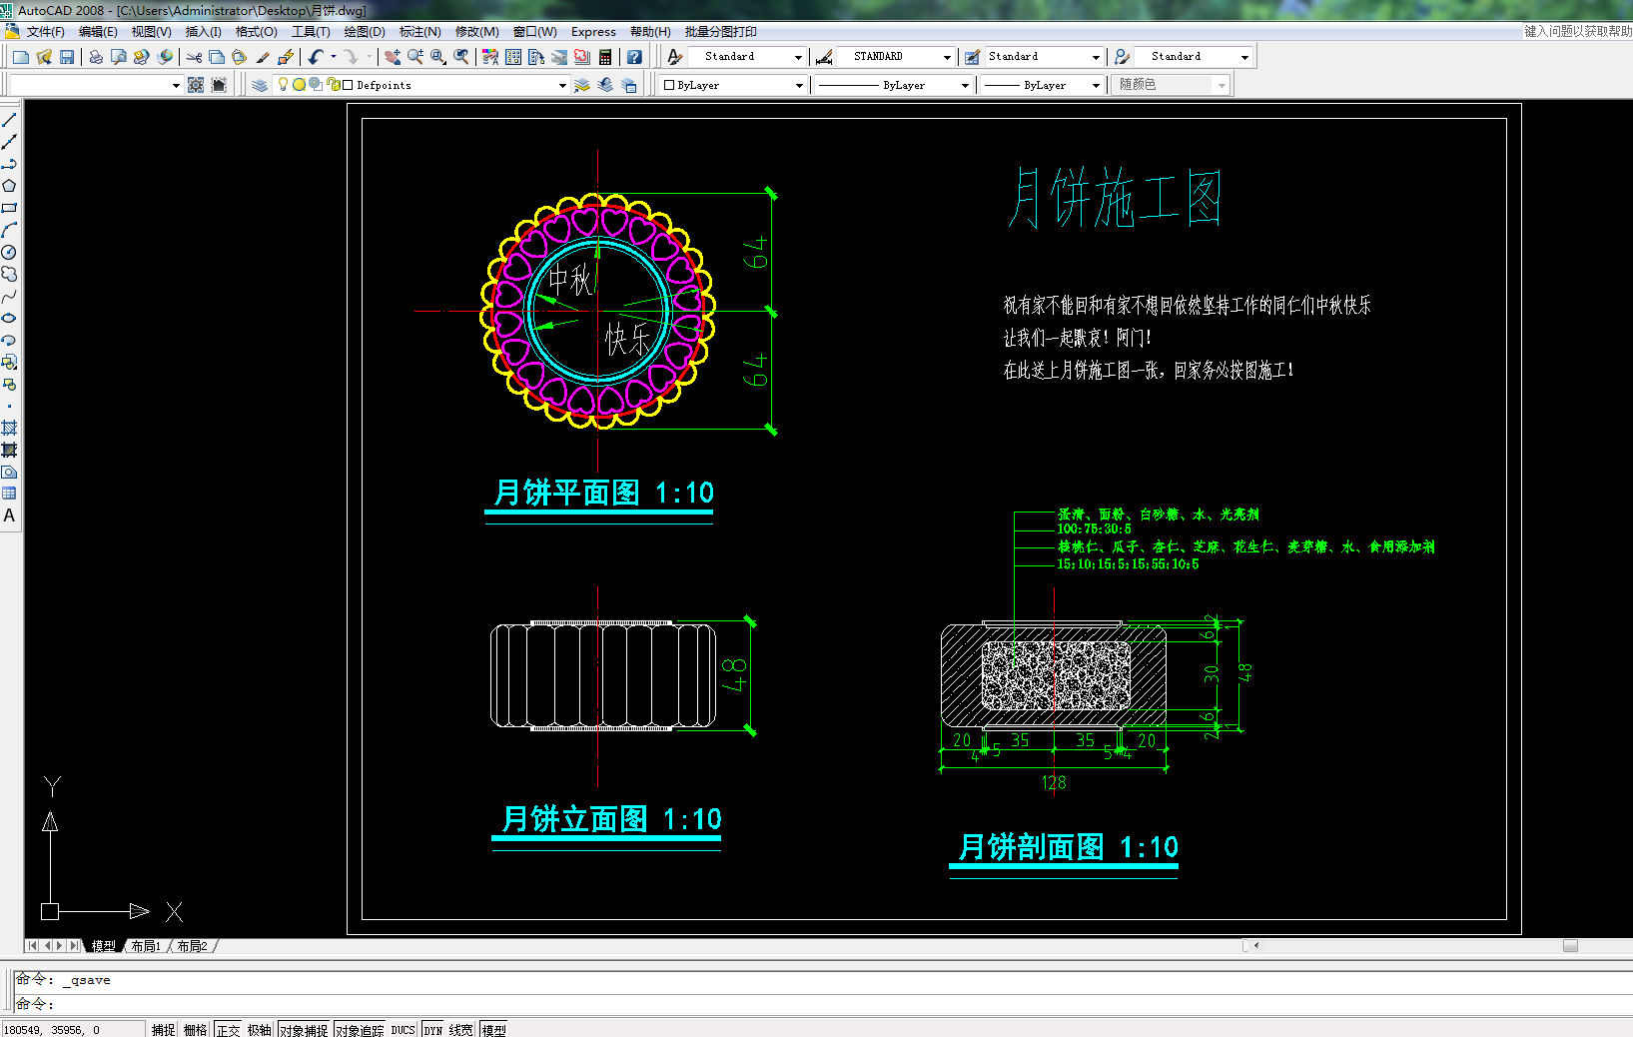Viewport: 1633px width, 1037px height.
Task: Activate the Zoom Realtime magnifier tool
Action: (x=415, y=57)
